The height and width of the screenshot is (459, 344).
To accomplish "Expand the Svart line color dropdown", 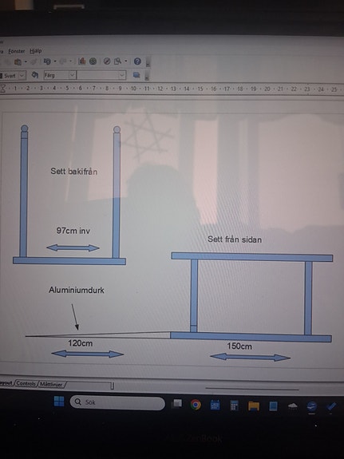I will click(22, 75).
